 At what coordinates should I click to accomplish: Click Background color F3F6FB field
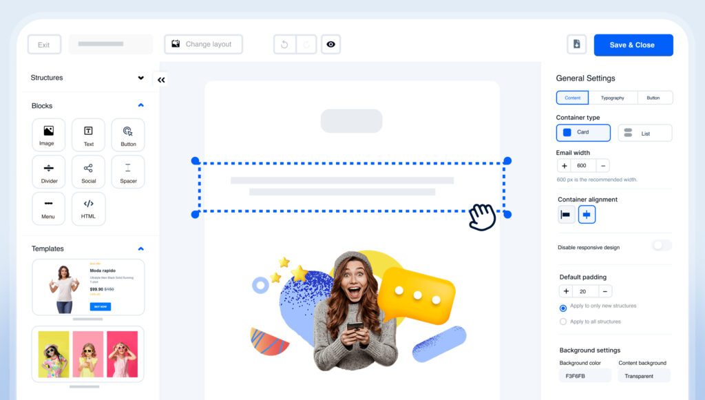(x=585, y=376)
